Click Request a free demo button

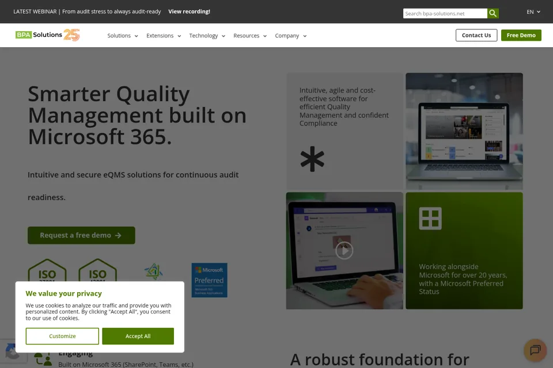pyautogui.click(x=81, y=235)
